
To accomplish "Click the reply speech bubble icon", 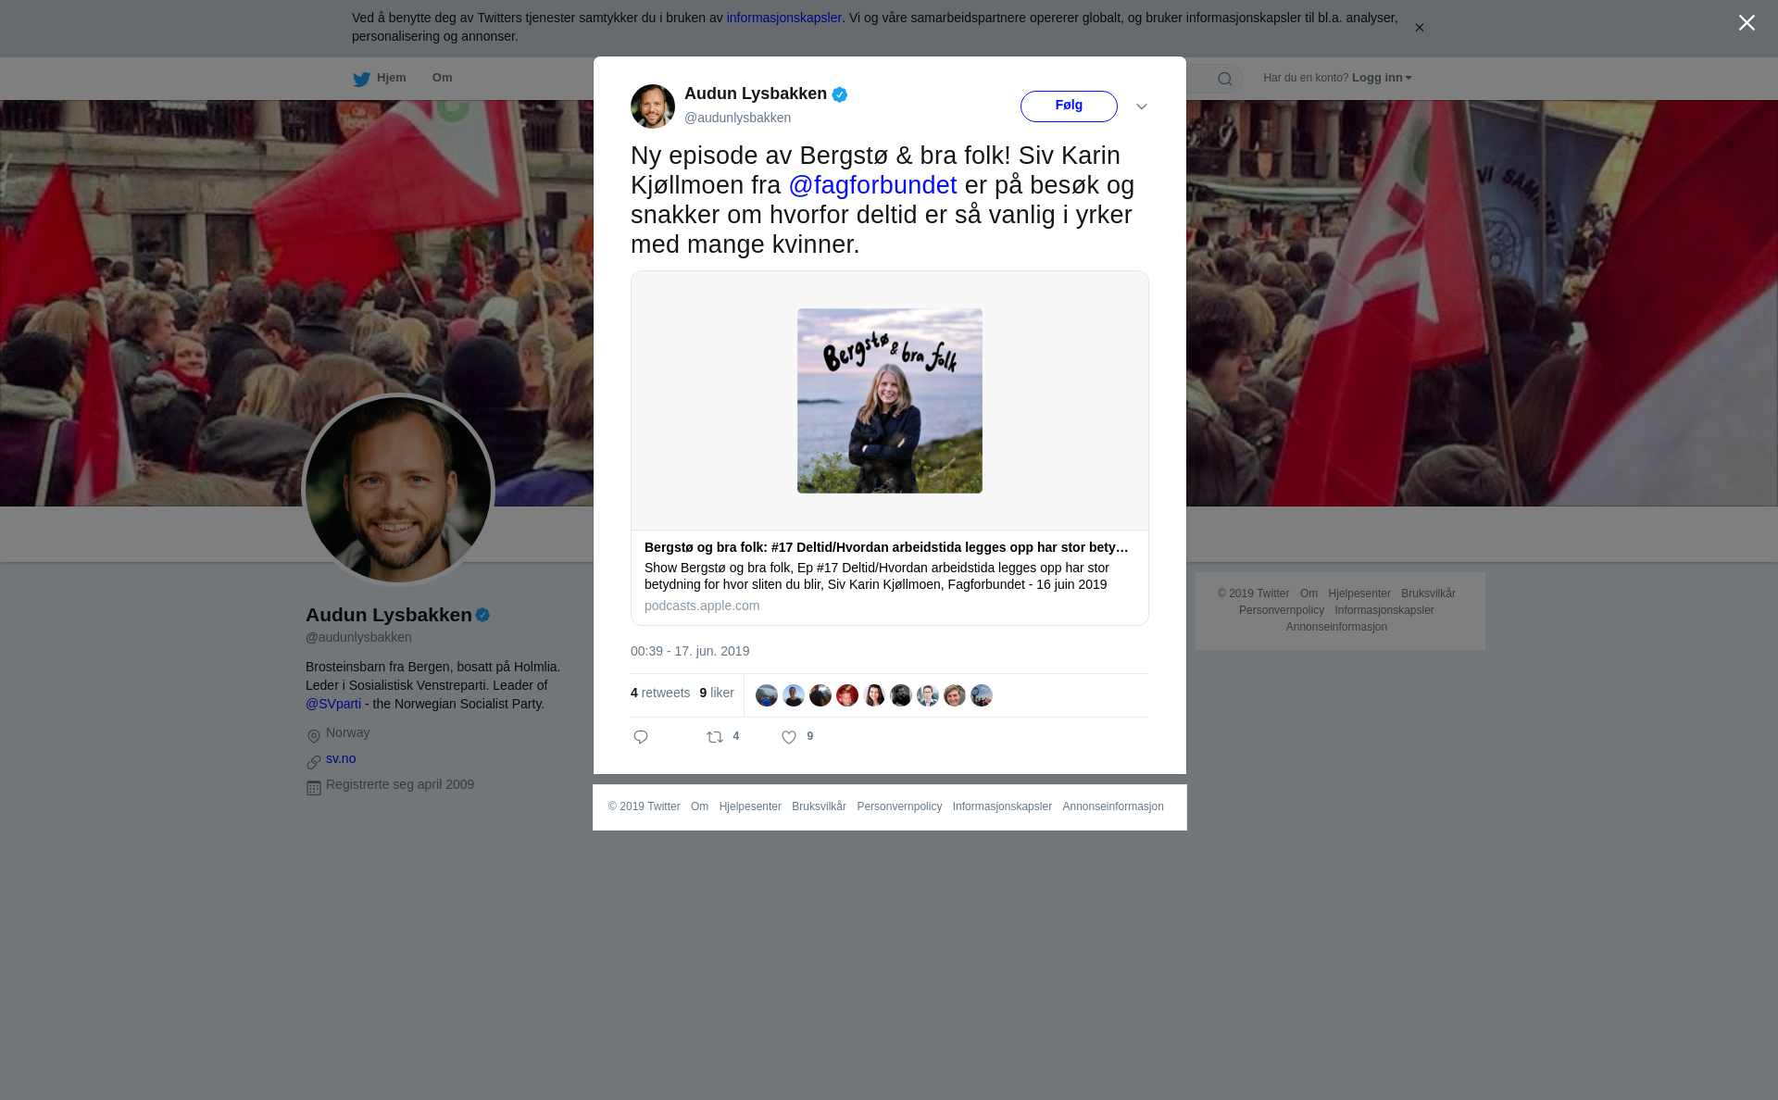I will coord(641,737).
